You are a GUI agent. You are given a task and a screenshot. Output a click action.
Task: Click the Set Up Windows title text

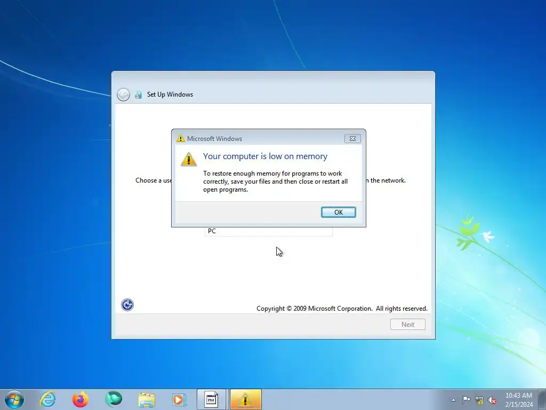(170, 94)
